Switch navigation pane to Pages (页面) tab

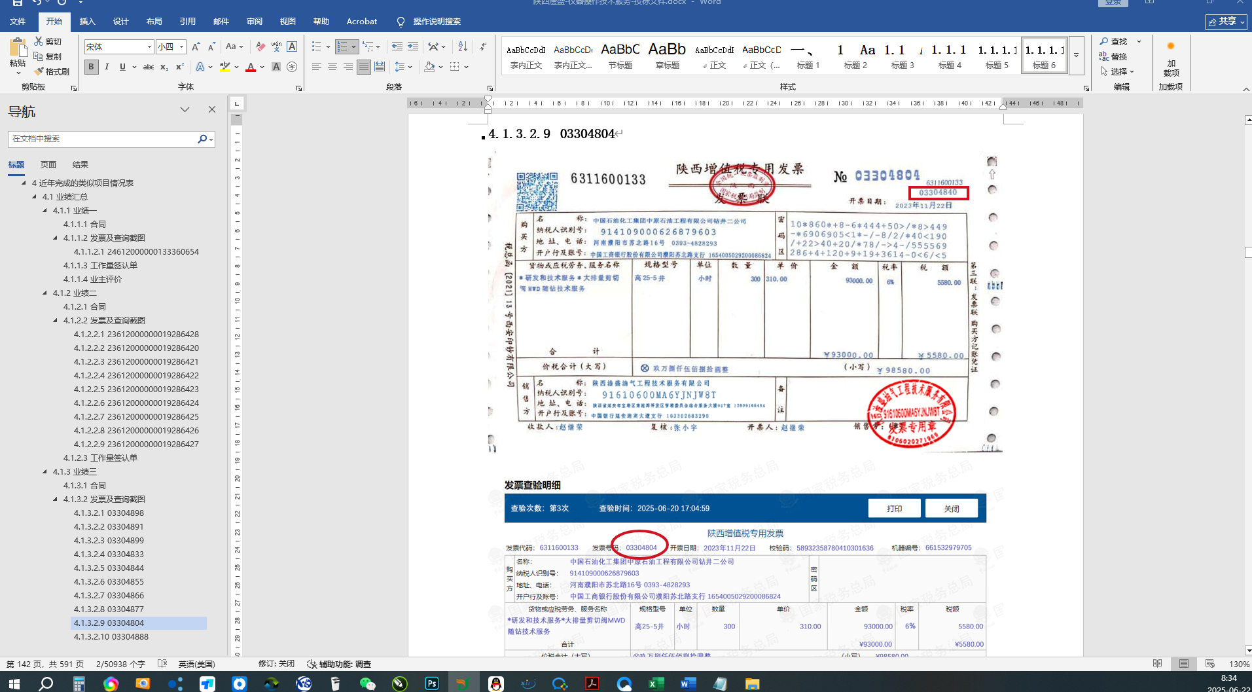coord(48,165)
